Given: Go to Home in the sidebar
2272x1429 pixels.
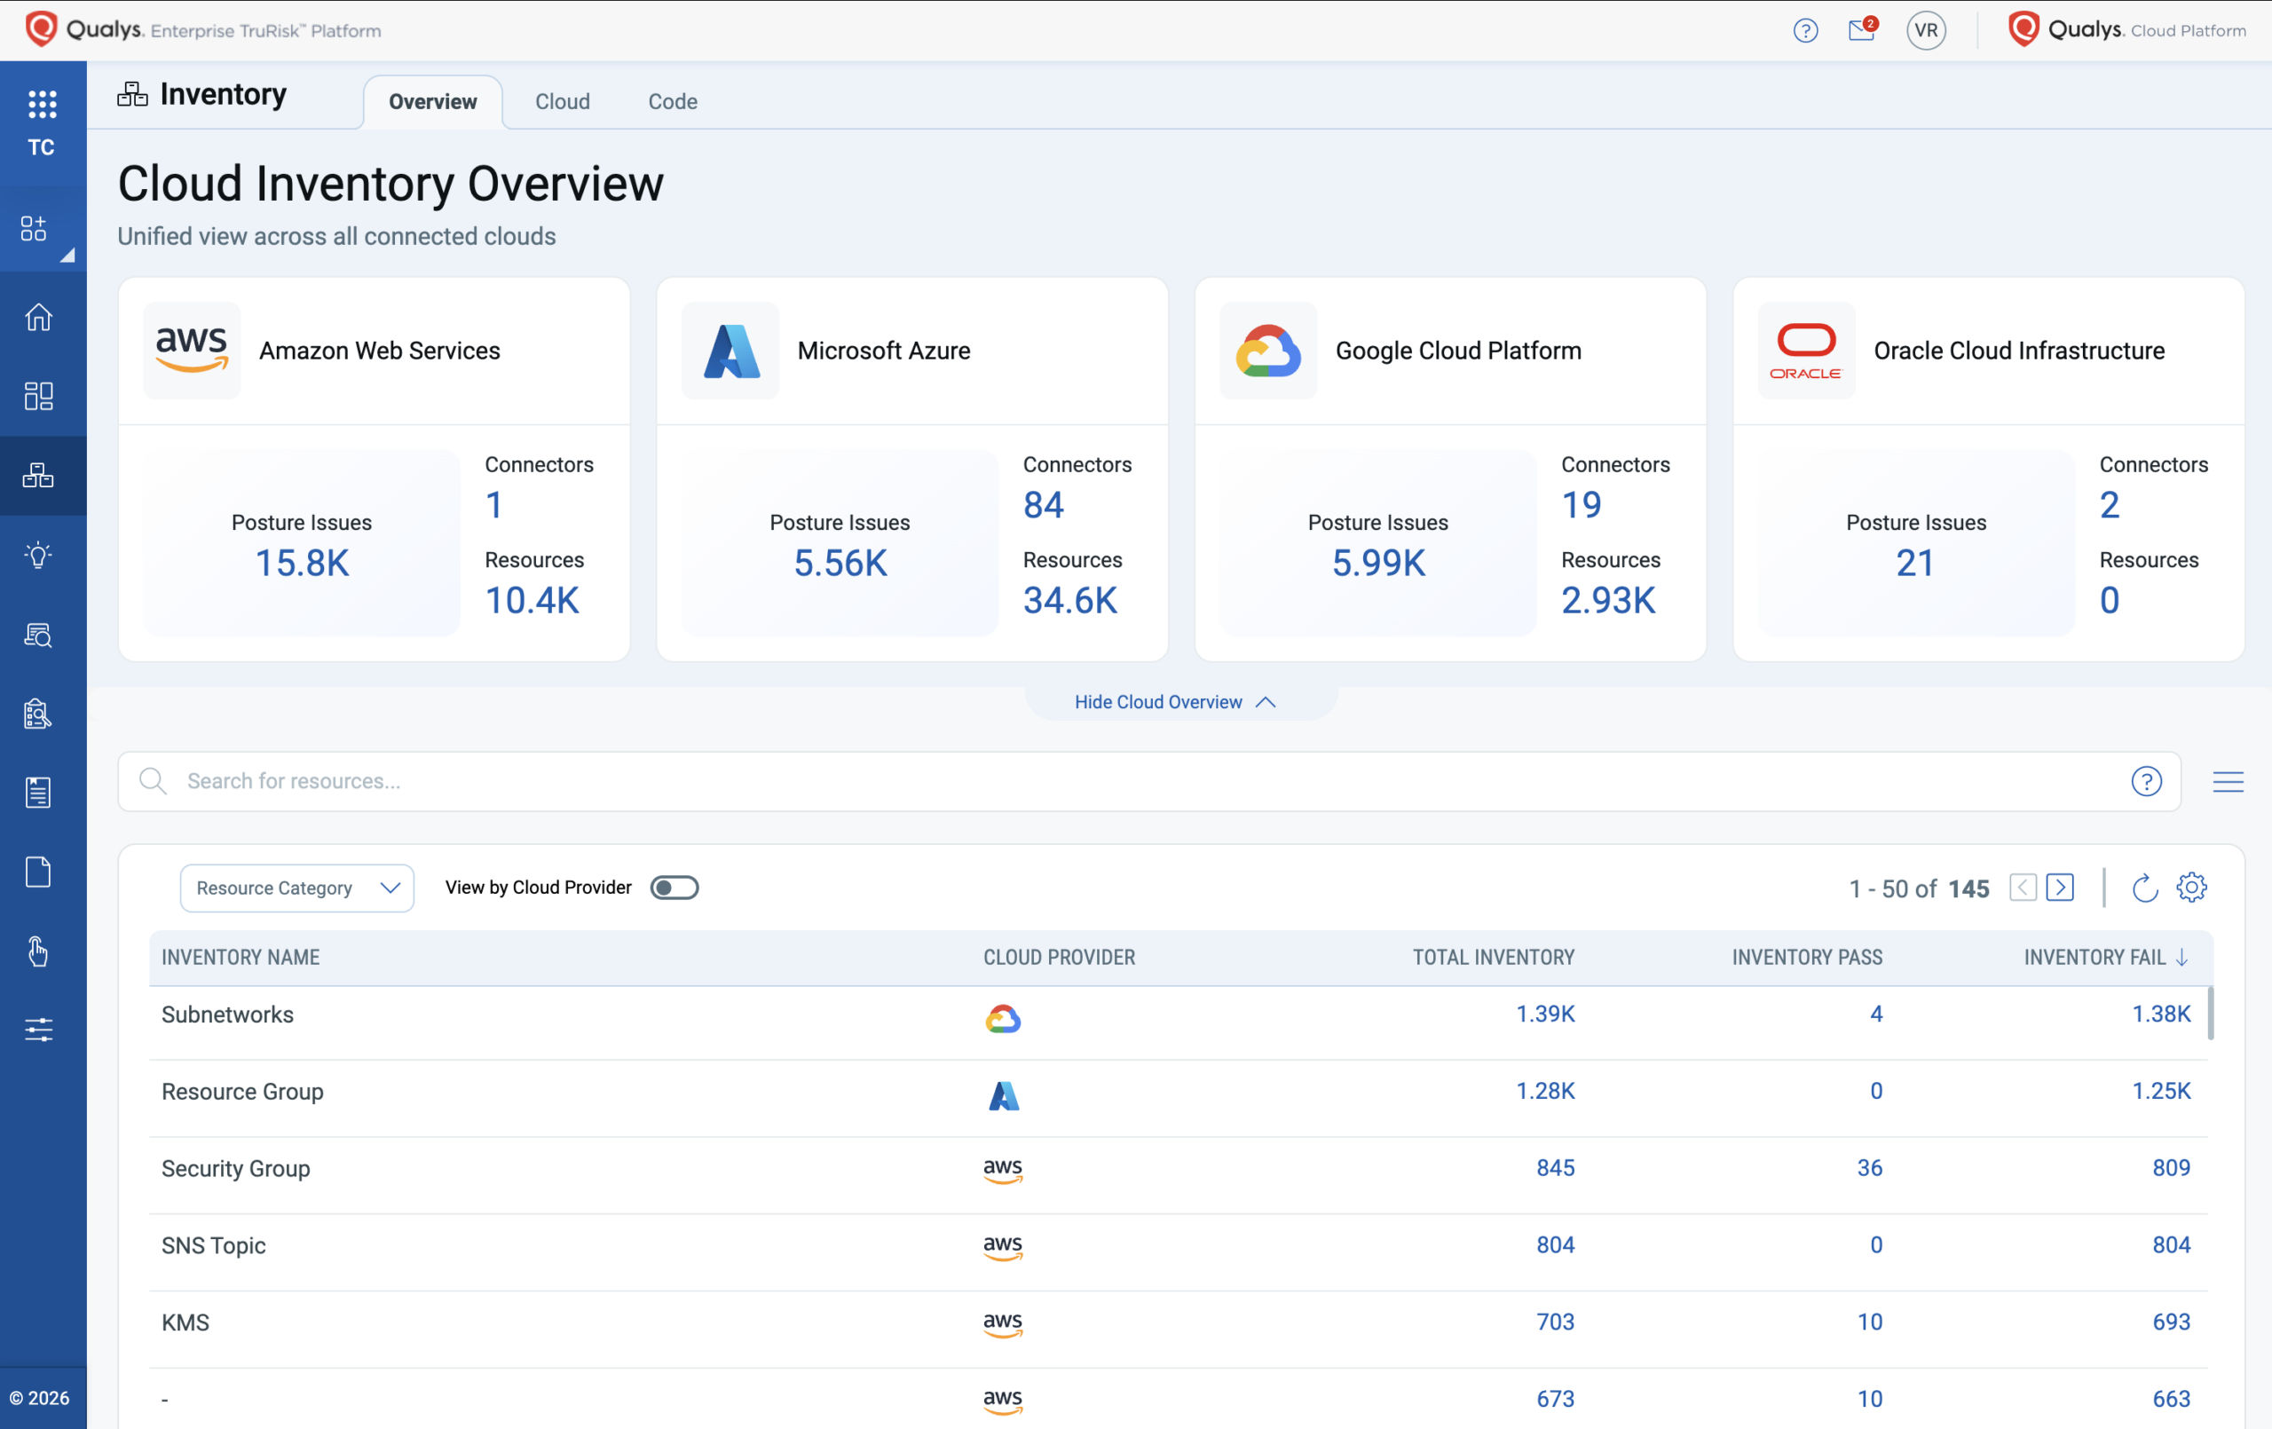Looking at the screenshot, I should click(x=39, y=317).
